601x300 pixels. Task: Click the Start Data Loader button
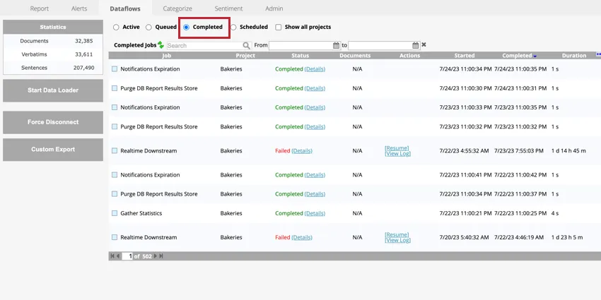(x=53, y=90)
